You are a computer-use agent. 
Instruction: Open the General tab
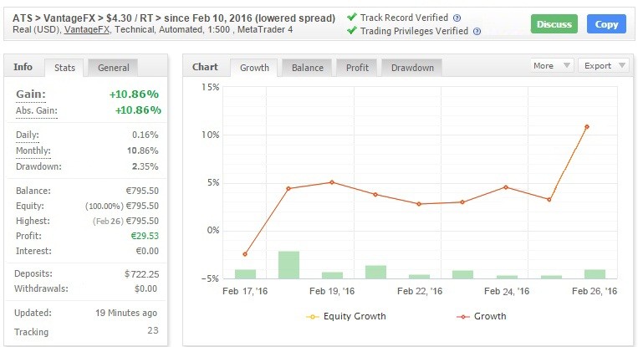click(x=113, y=67)
